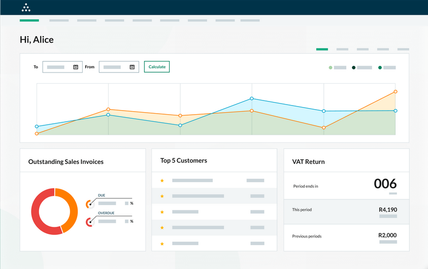Click the R4,190 This period amount

(387, 209)
